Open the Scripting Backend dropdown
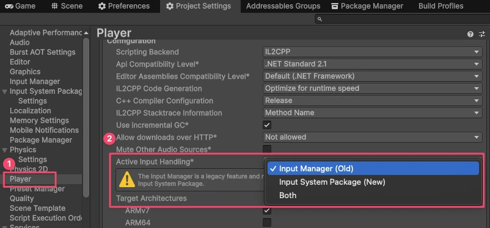The height and width of the screenshot is (228, 490). pyautogui.click(x=372, y=52)
